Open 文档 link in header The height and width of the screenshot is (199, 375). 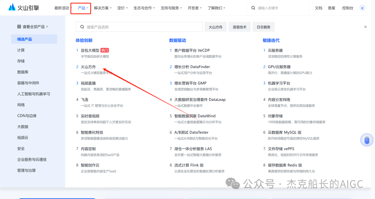318,8
